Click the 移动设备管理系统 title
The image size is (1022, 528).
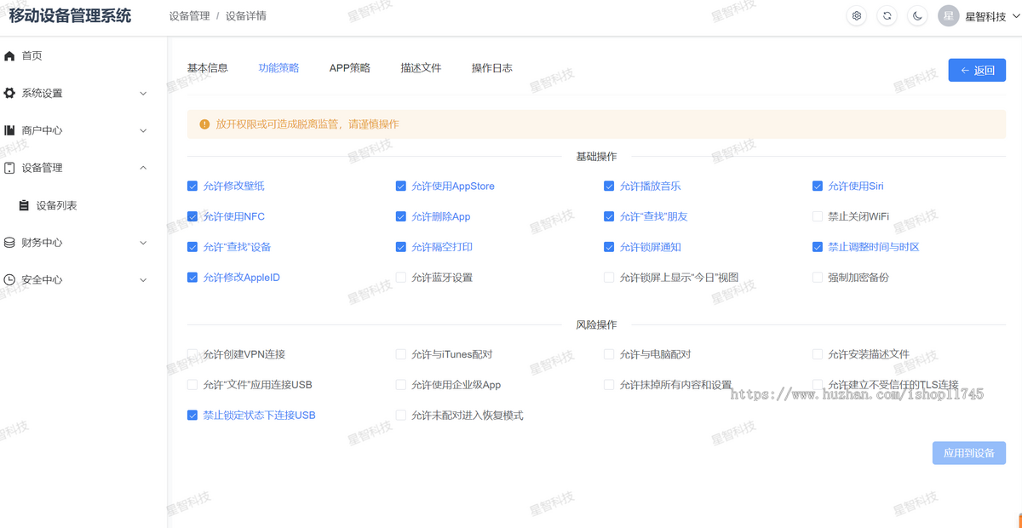point(70,16)
